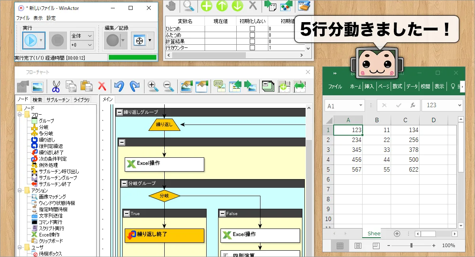Click the magnifier search icon in variable list
475x257 pixels.
[x=189, y=6]
